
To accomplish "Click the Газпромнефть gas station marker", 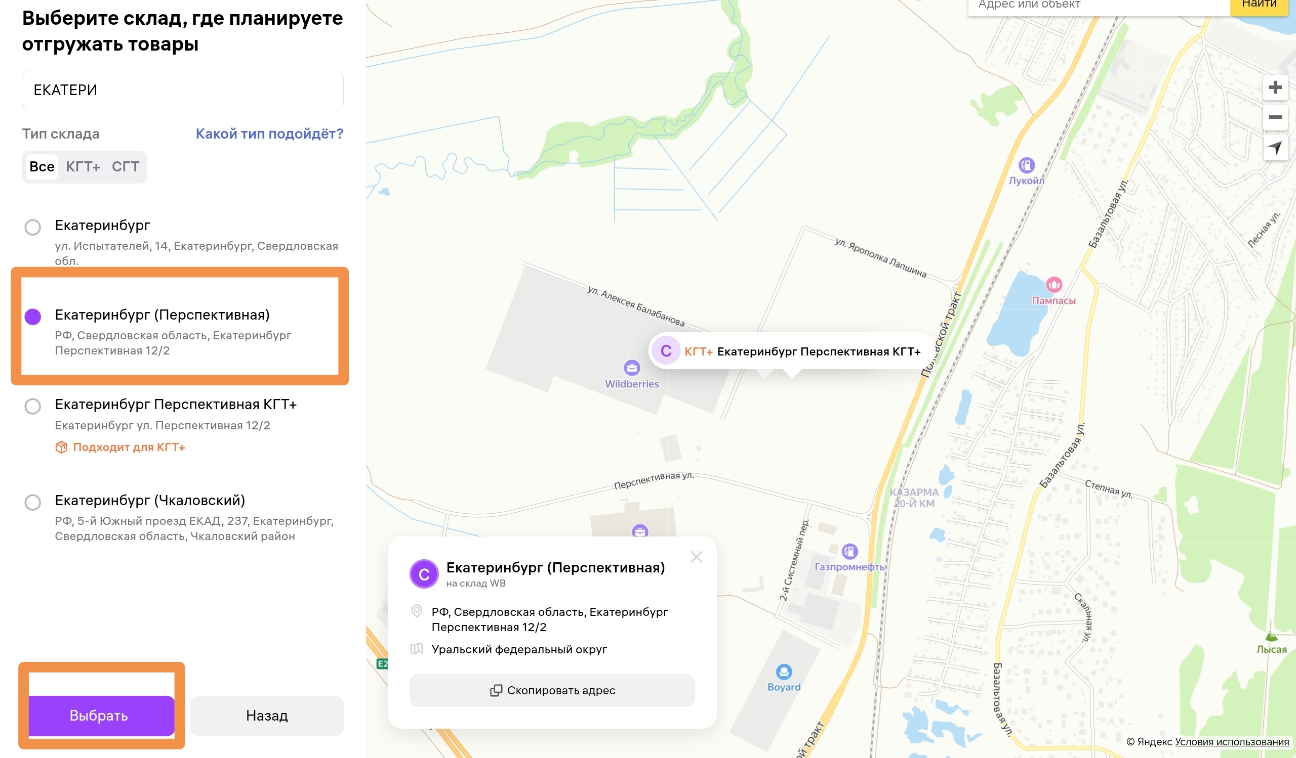I will [849, 552].
